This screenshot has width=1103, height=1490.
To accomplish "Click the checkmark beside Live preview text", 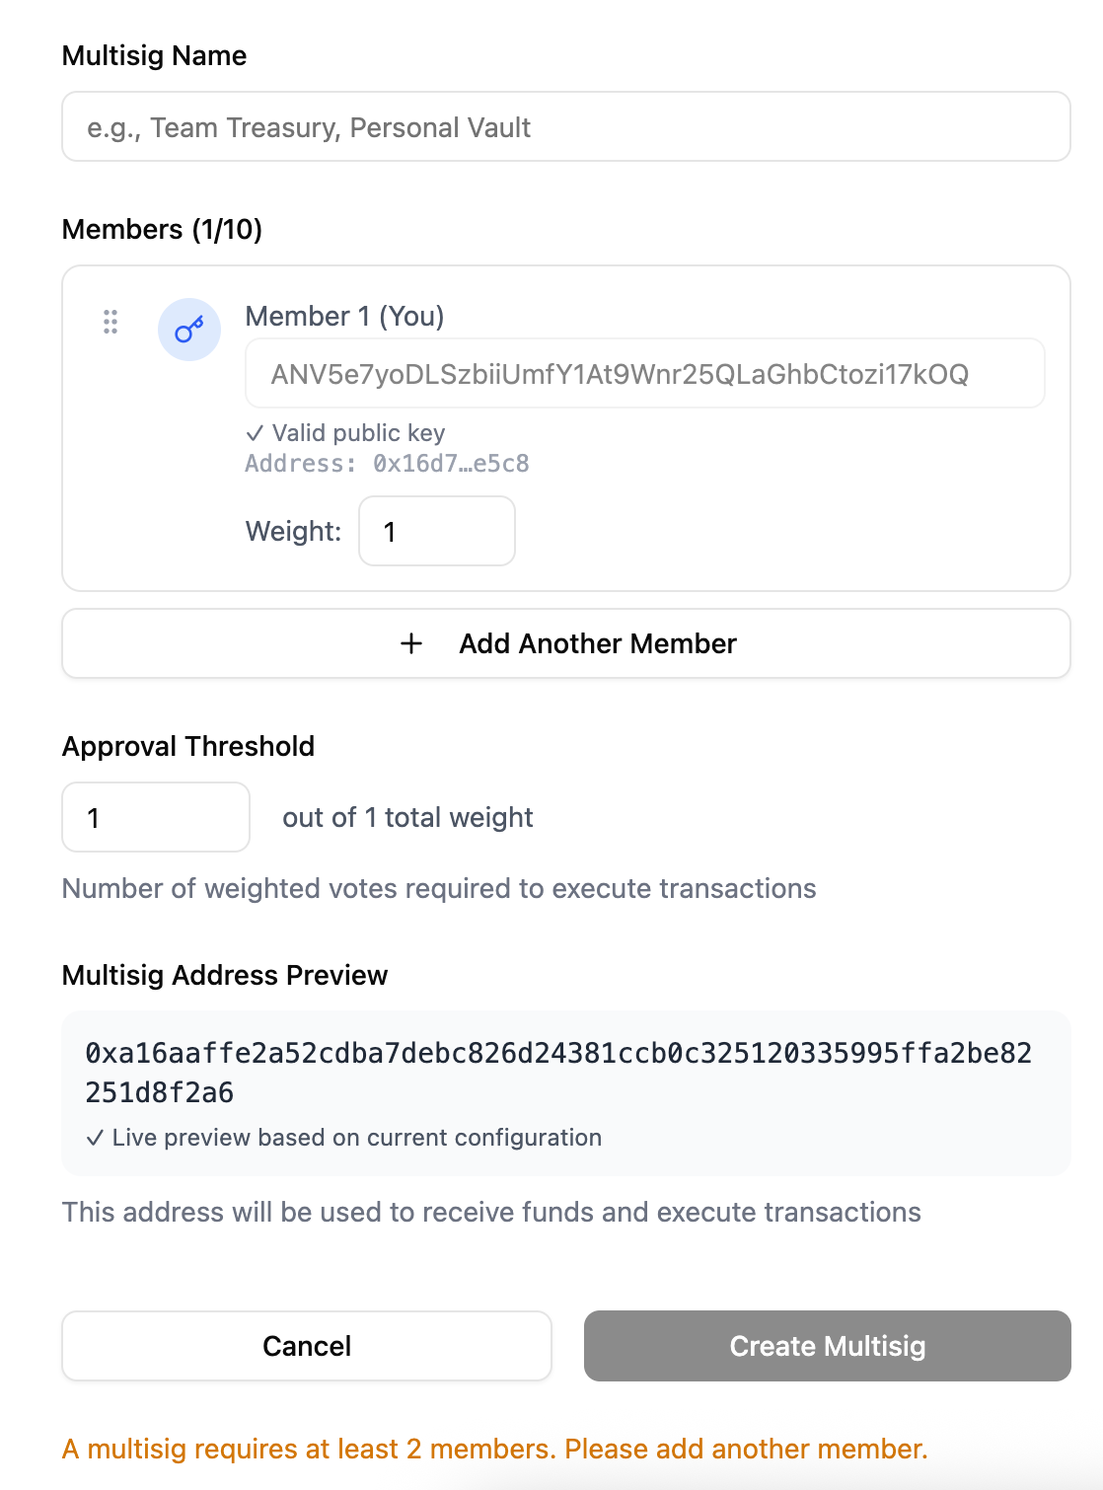I will tap(97, 1138).
